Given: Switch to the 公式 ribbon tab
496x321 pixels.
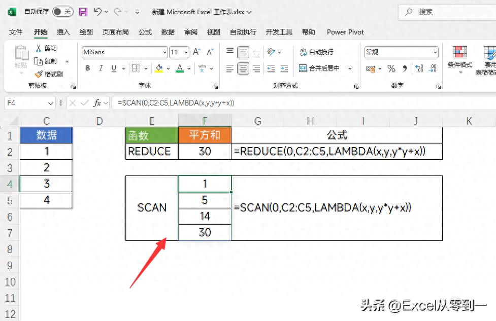Looking at the screenshot, I should pyautogui.click(x=145, y=32).
